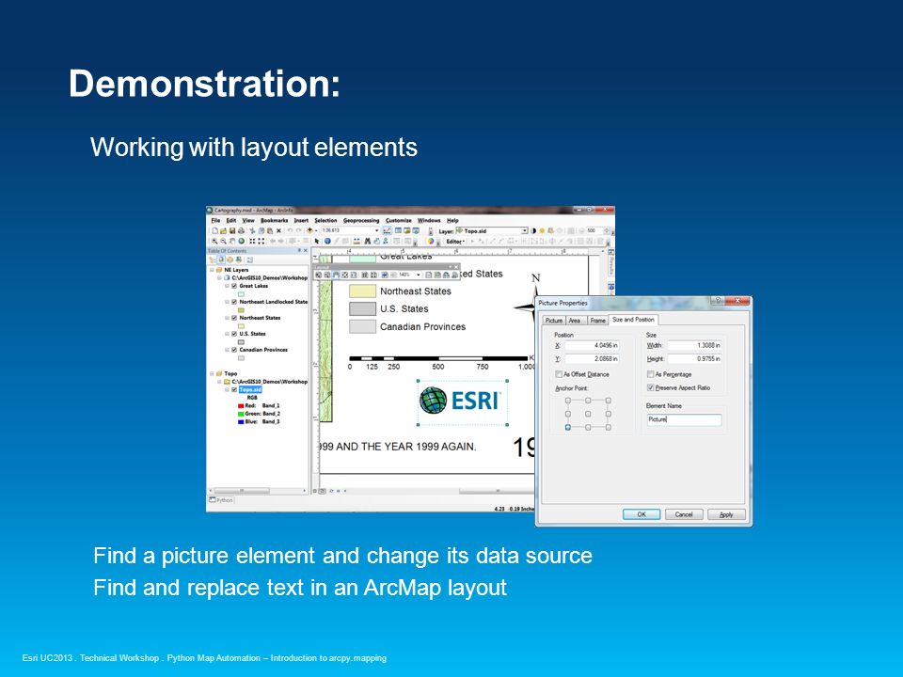Switch to the Area tab
This screenshot has height=677, width=903.
pos(575,321)
